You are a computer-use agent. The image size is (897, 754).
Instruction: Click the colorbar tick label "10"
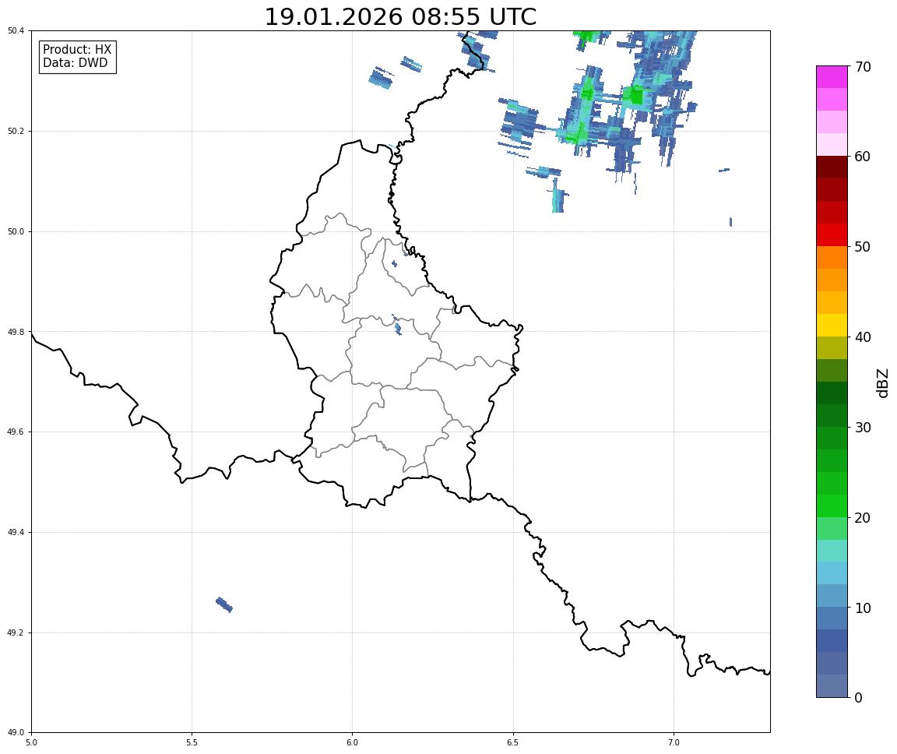click(863, 608)
